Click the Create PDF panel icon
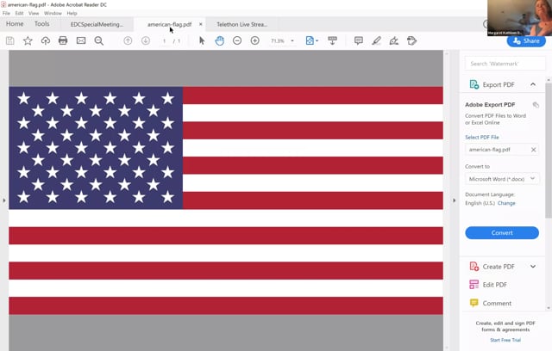The width and height of the screenshot is (552, 351). pos(474,267)
